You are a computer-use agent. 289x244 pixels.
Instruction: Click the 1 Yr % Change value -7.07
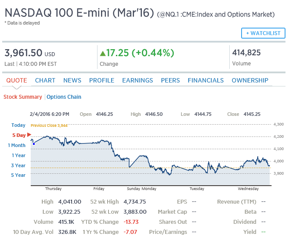pyautogui.click(x=130, y=232)
